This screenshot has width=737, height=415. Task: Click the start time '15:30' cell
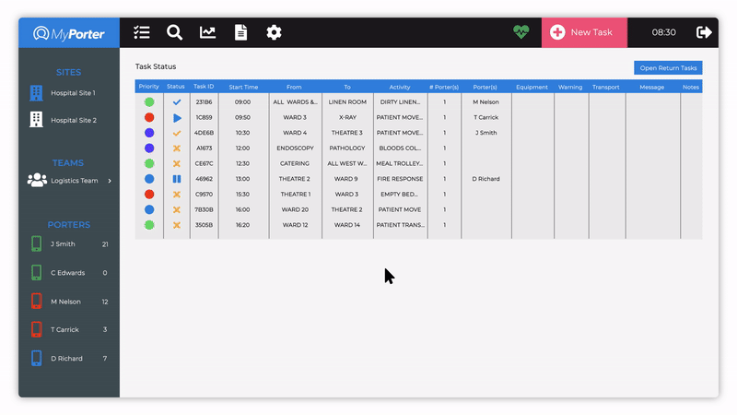242,195
